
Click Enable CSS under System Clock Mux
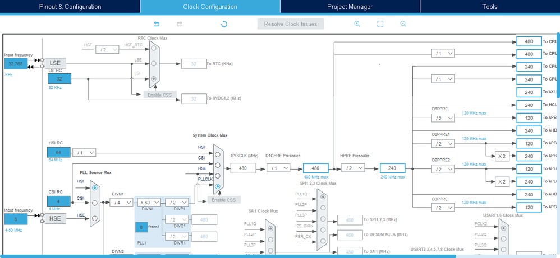224,200
